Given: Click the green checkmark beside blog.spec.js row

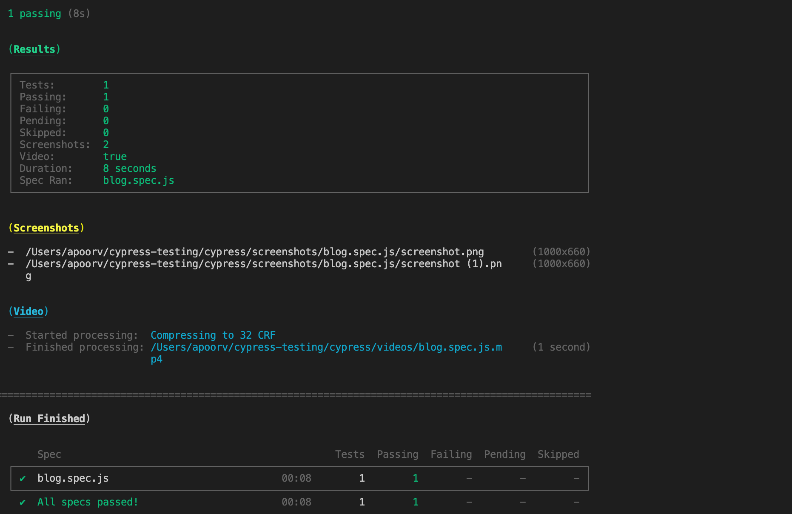Looking at the screenshot, I should (x=23, y=478).
